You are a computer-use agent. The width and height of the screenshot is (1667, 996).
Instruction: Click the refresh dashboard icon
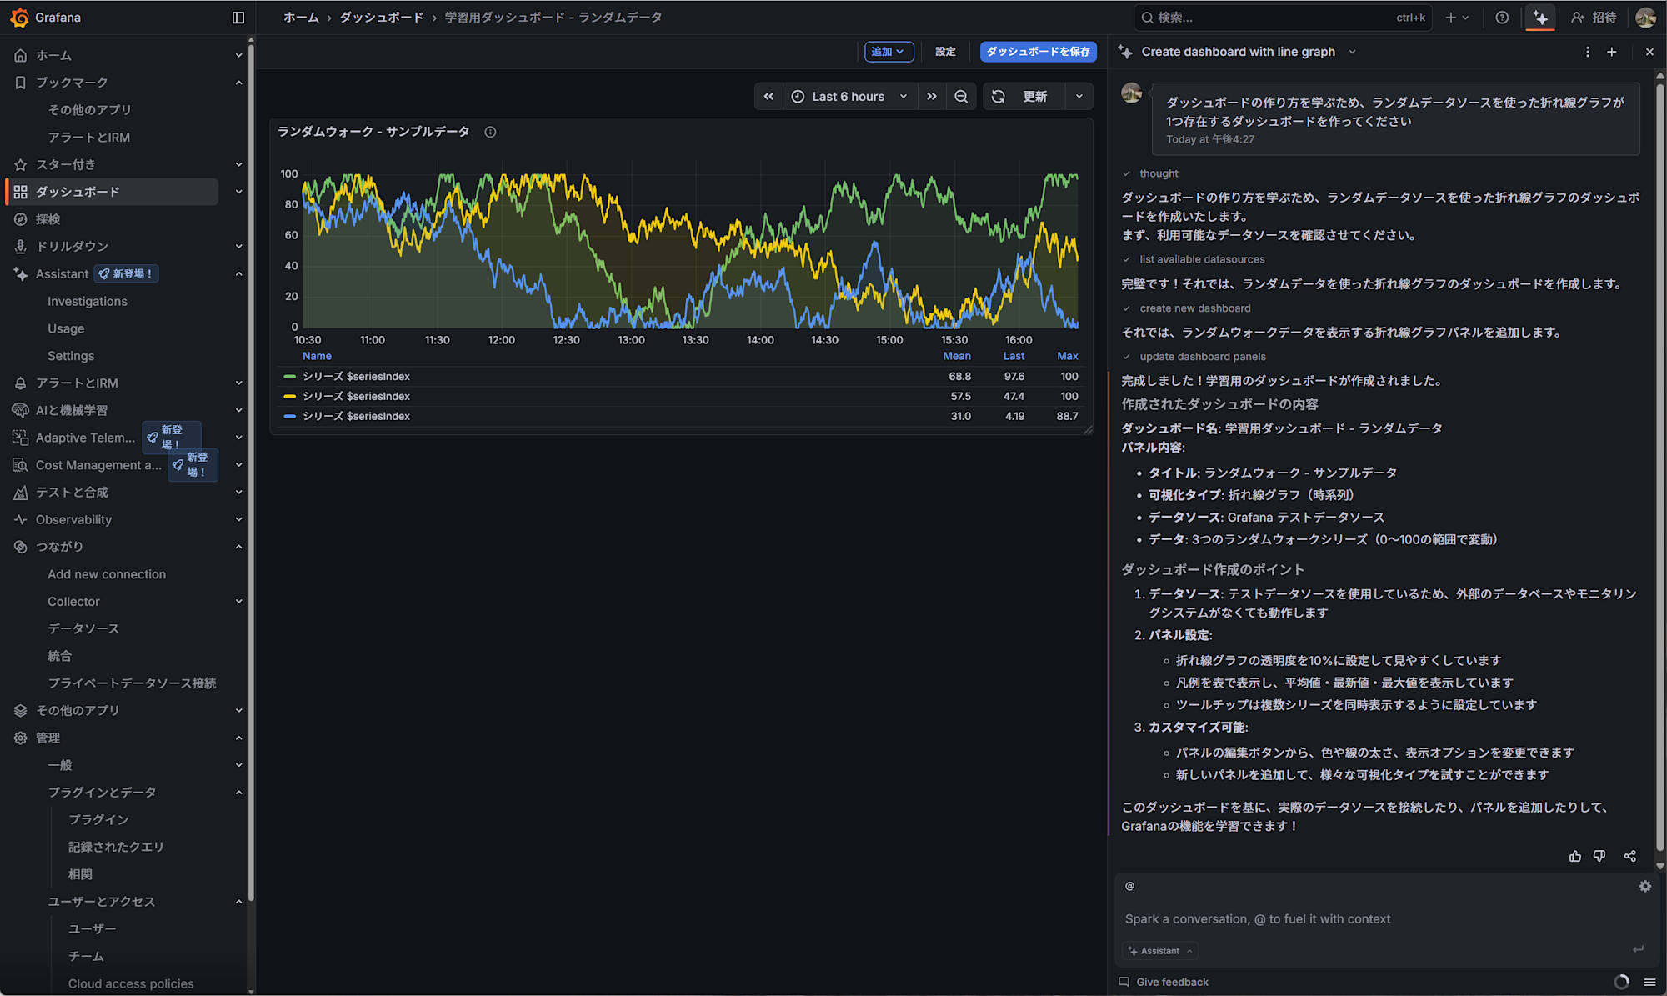click(999, 97)
